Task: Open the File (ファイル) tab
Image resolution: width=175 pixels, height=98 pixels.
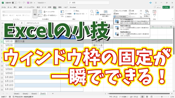Action: click(x=4, y=7)
